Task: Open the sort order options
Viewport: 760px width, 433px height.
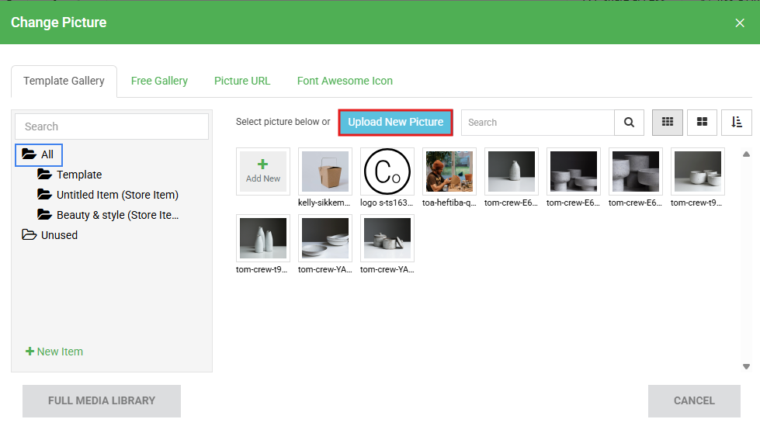Action: pyautogui.click(x=736, y=123)
